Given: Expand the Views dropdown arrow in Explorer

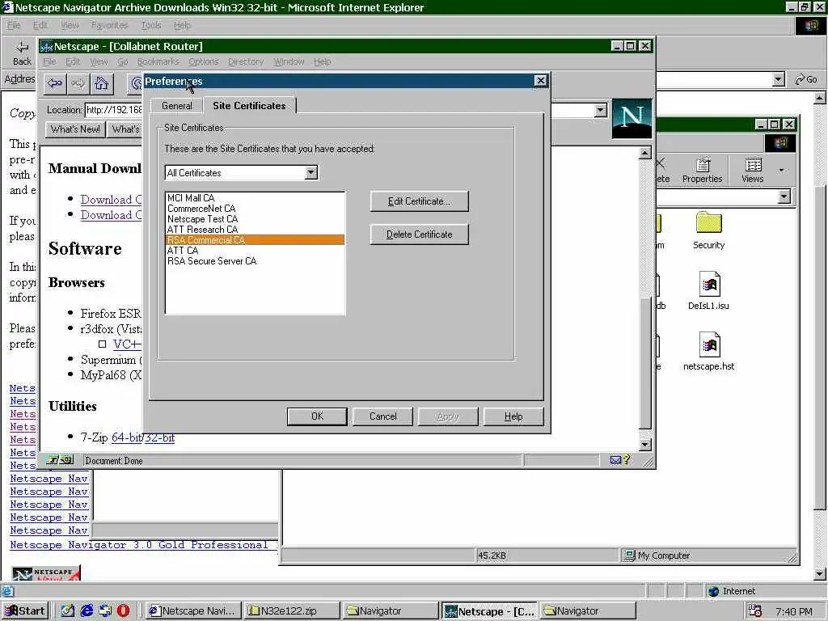Looking at the screenshot, I should coord(781,171).
